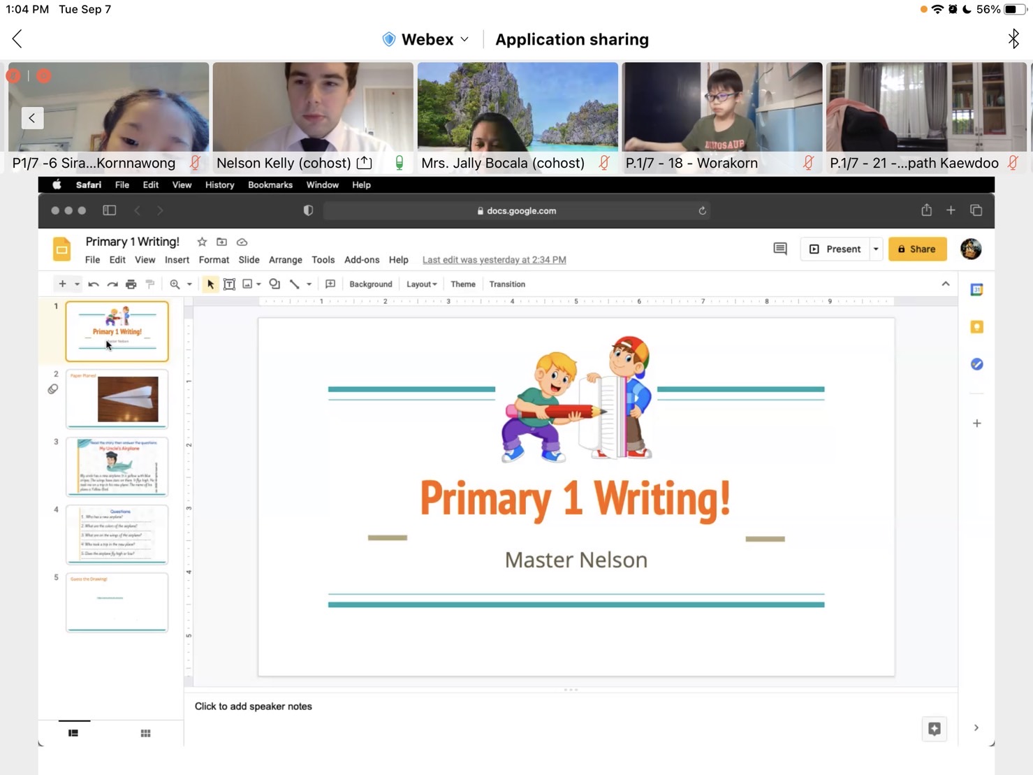This screenshot has width=1033, height=775.
Task: Open the Slide menu
Action: click(x=249, y=260)
